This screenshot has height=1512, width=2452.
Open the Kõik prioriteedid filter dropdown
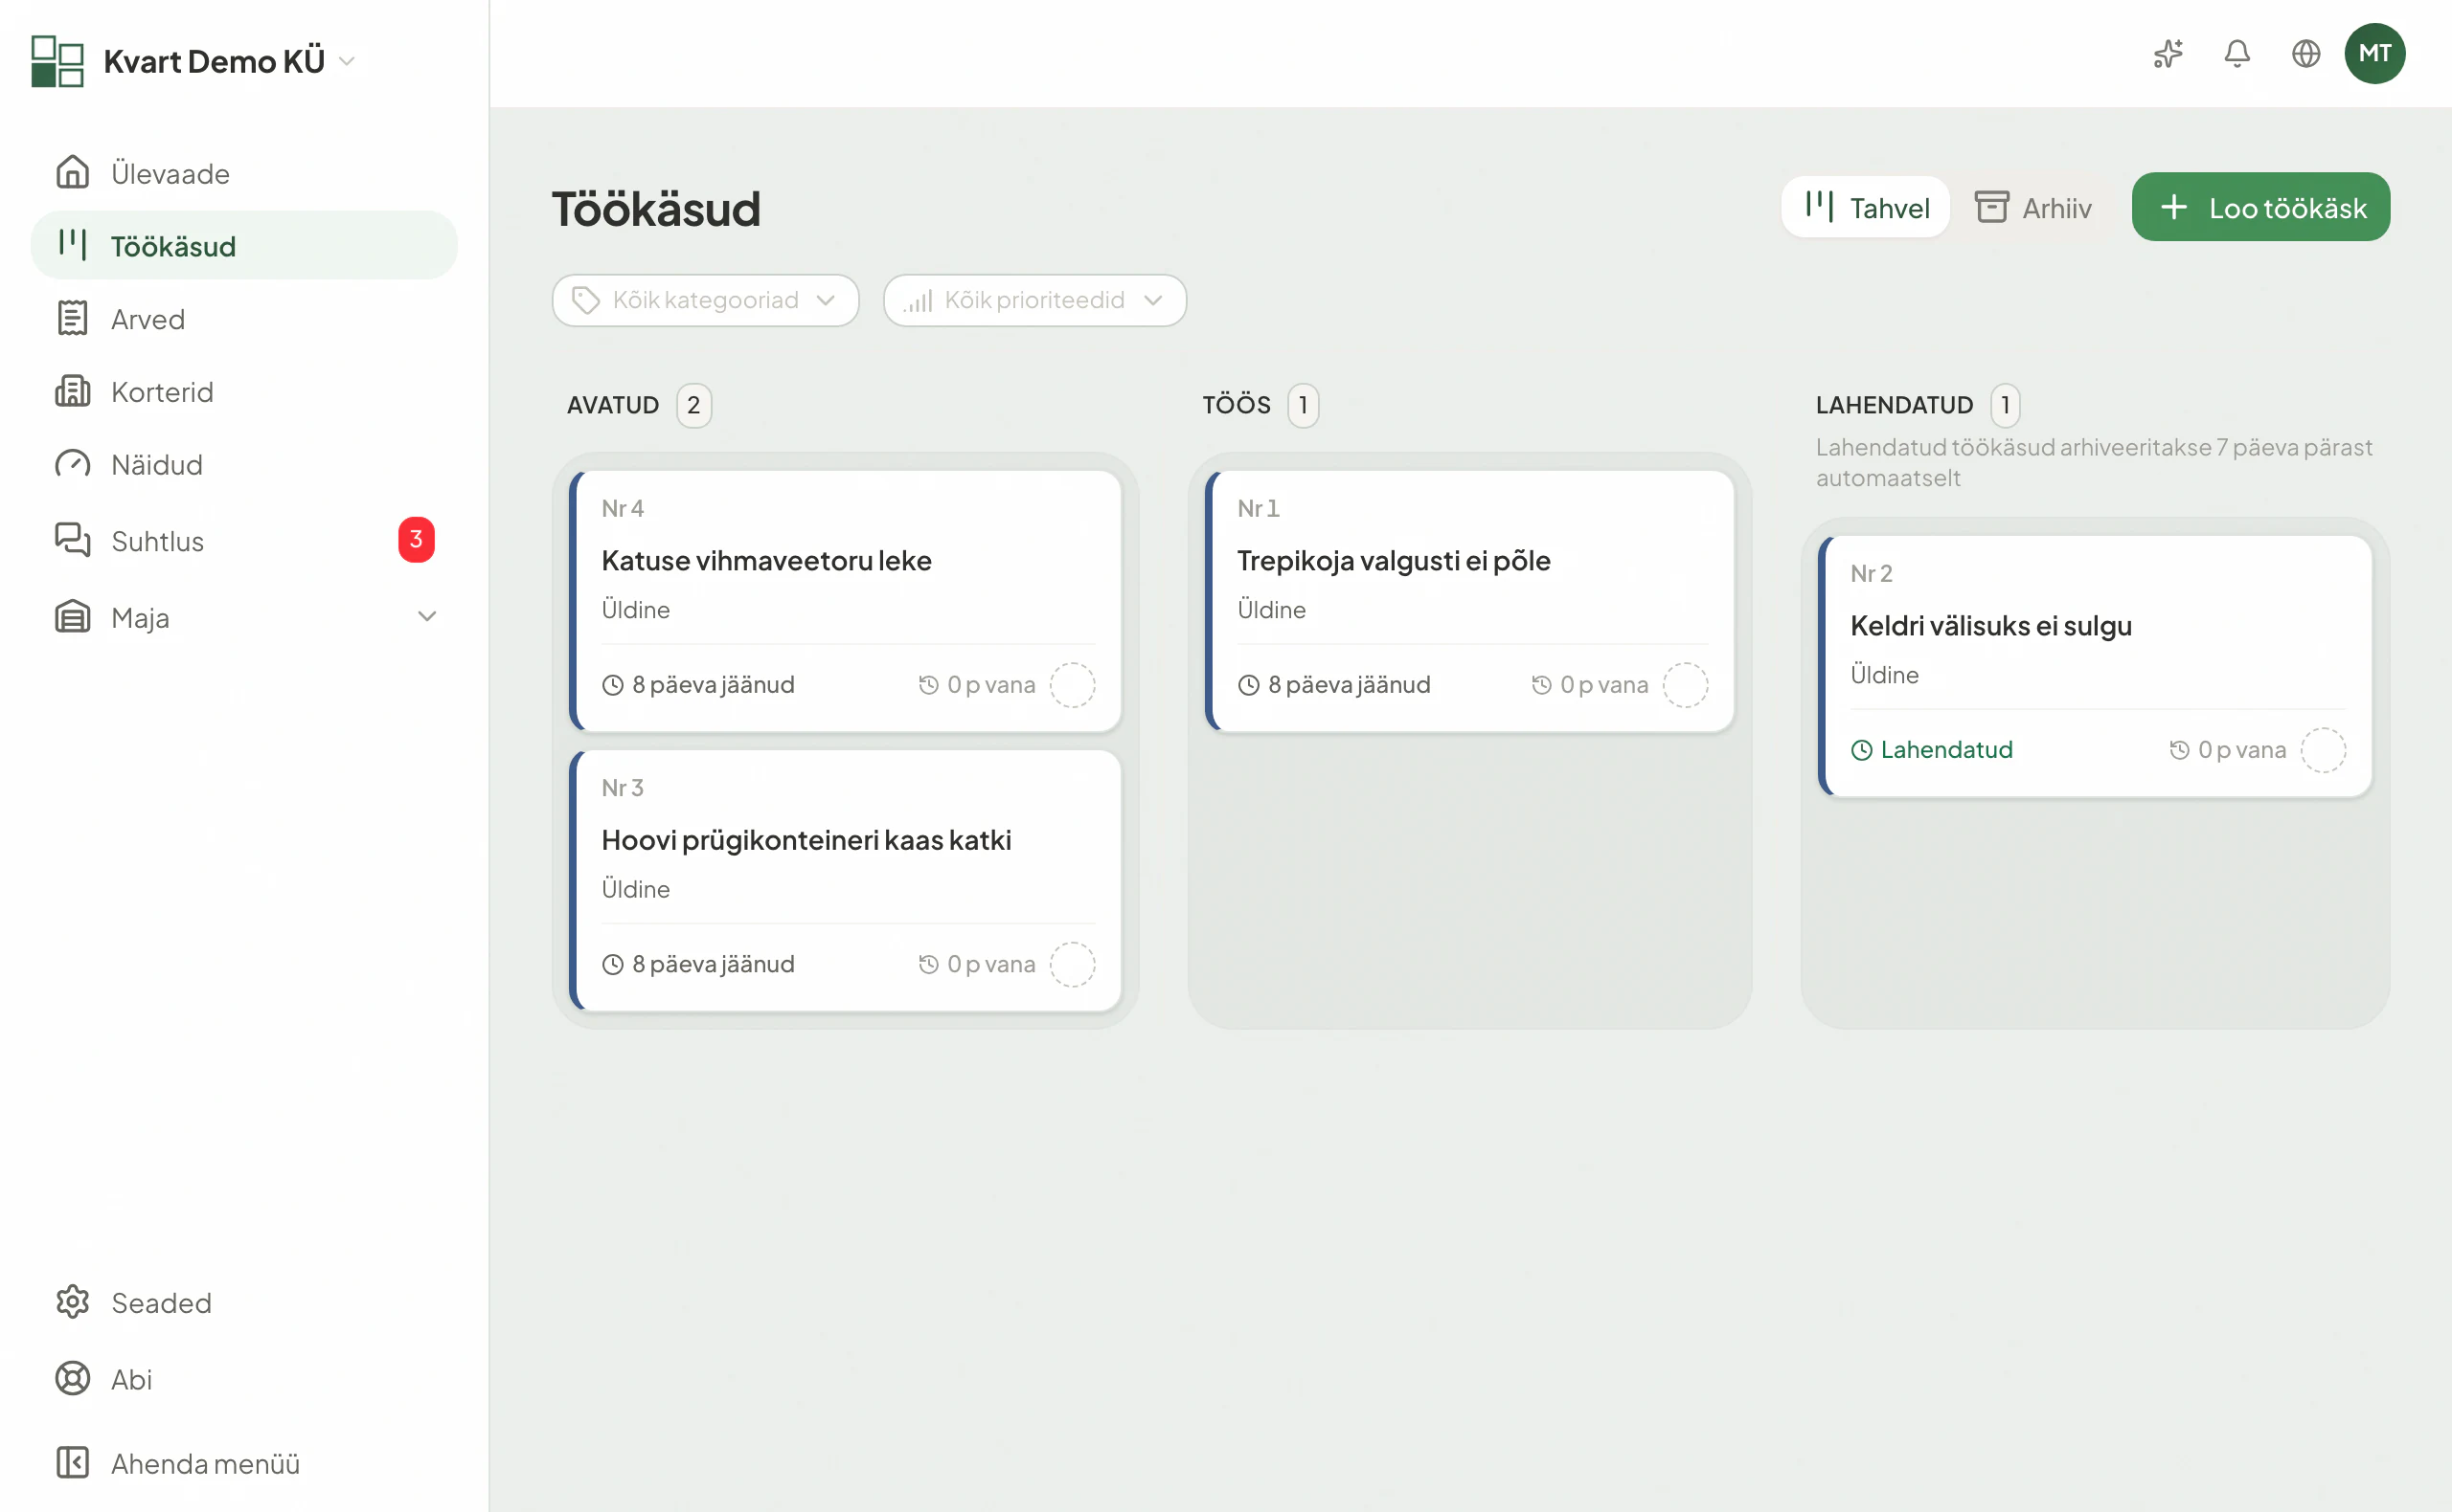pos(1034,300)
